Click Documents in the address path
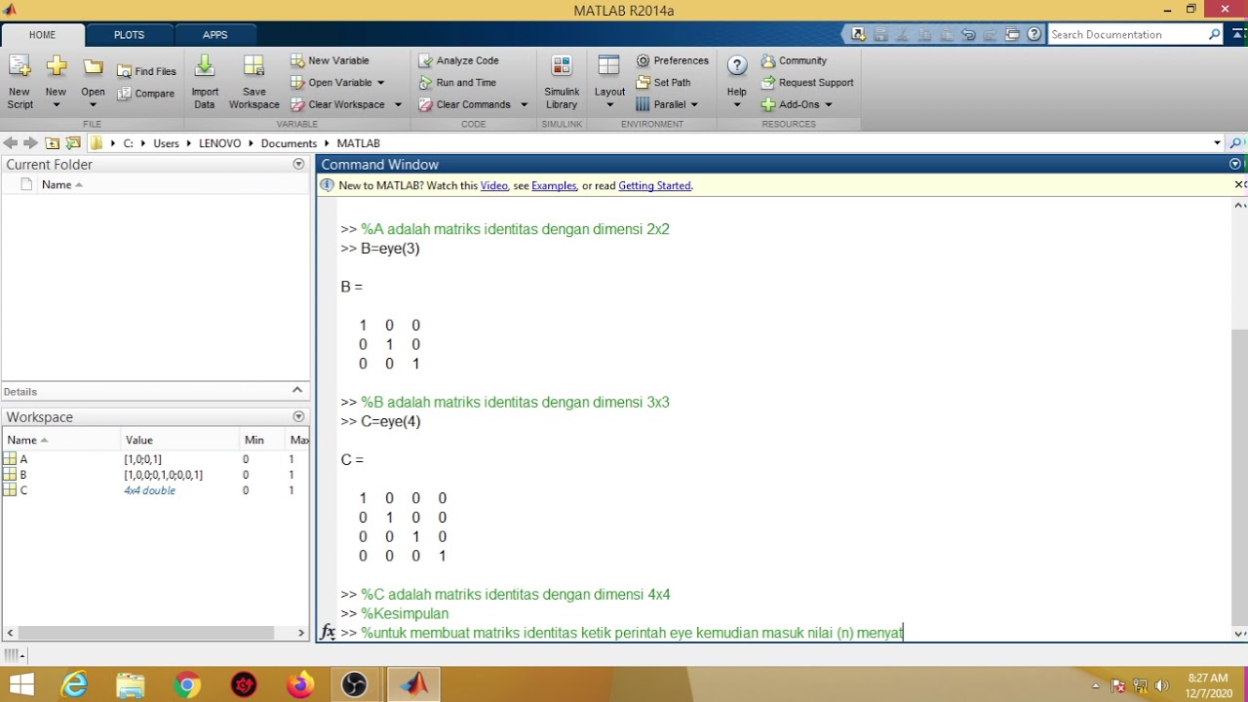Image resolution: width=1248 pixels, height=702 pixels. 289,143
